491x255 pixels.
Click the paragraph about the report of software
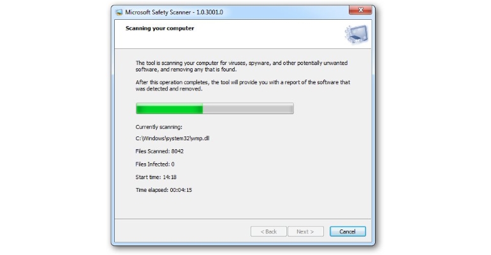[x=243, y=85]
